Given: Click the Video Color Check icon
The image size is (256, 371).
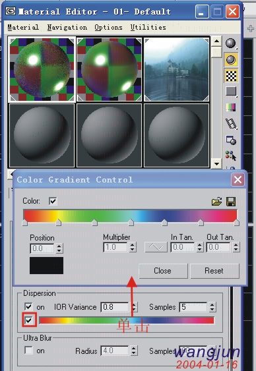Looking at the screenshot, I should [x=231, y=107].
